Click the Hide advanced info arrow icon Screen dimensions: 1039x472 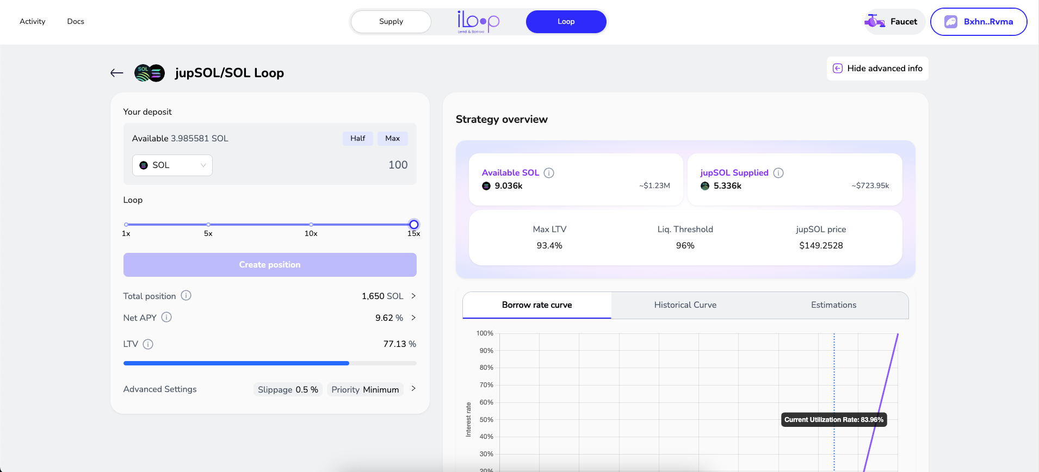click(838, 69)
